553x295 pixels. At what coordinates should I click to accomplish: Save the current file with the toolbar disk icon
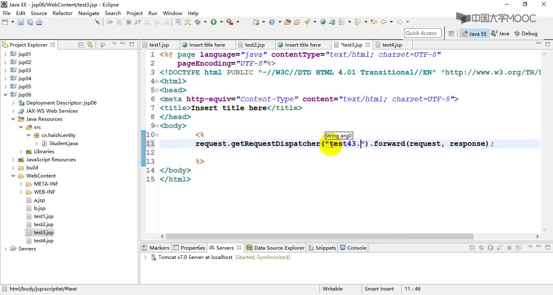click(x=21, y=22)
